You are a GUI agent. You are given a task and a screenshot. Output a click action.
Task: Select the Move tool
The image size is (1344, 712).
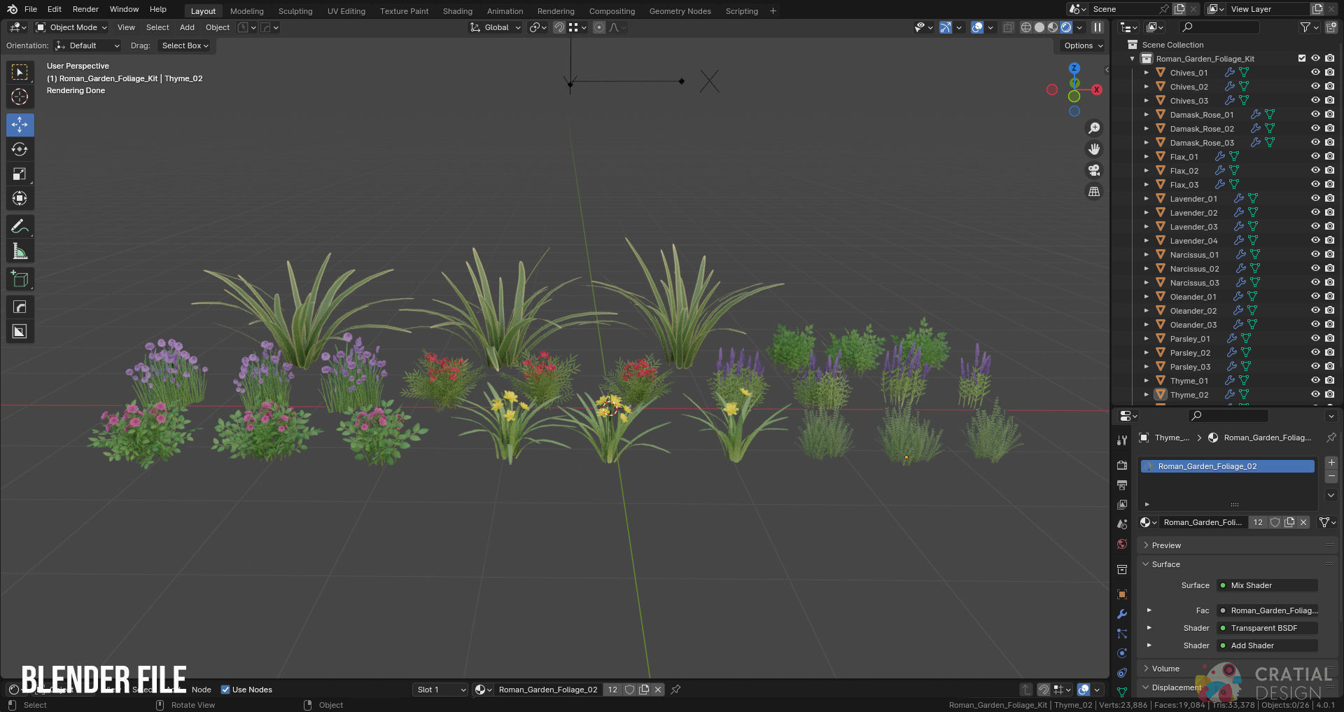point(20,125)
